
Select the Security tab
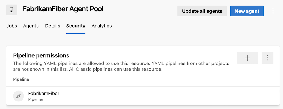tap(76, 26)
